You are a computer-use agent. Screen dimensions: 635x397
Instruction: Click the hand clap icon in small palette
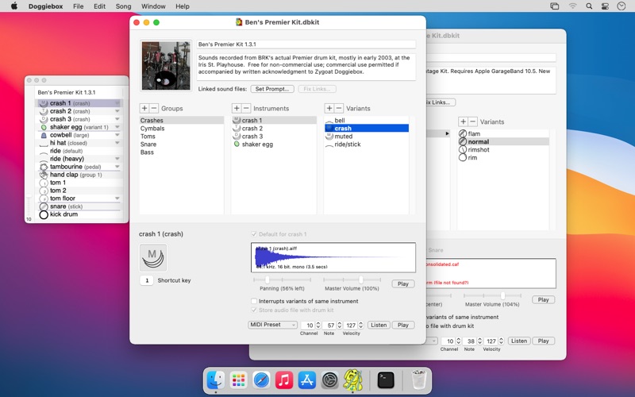click(44, 175)
